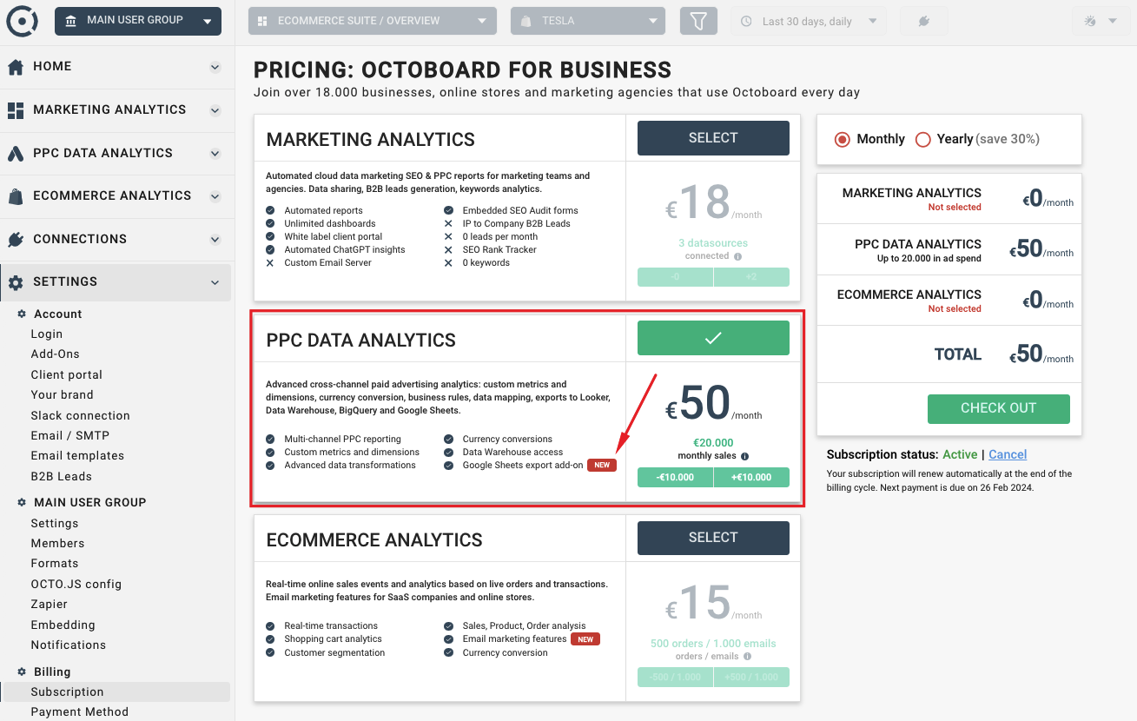The width and height of the screenshot is (1137, 721).
Task: Open Slack connection settings
Action: tap(81, 415)
